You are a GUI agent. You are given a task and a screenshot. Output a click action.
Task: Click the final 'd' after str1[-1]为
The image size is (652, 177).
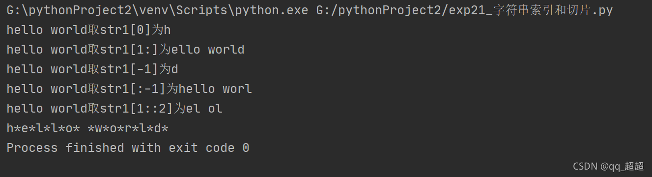[x=174, y=69]
